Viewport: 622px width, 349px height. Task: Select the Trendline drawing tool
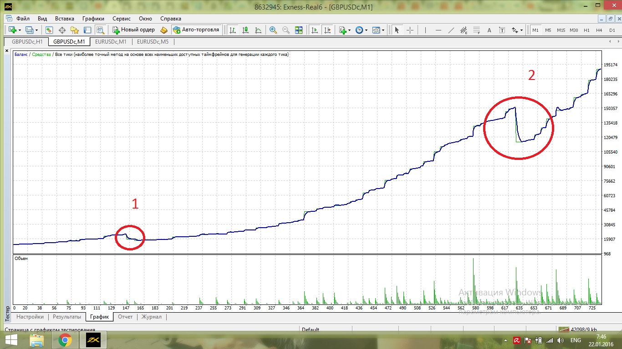click(451, 30)
